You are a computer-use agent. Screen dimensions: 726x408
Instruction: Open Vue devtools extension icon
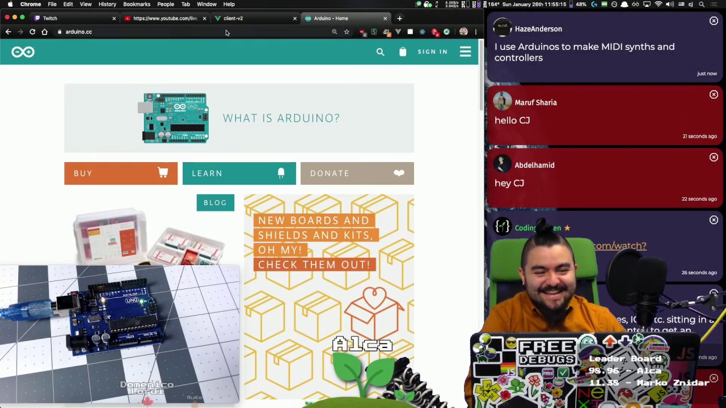(398, 32)
